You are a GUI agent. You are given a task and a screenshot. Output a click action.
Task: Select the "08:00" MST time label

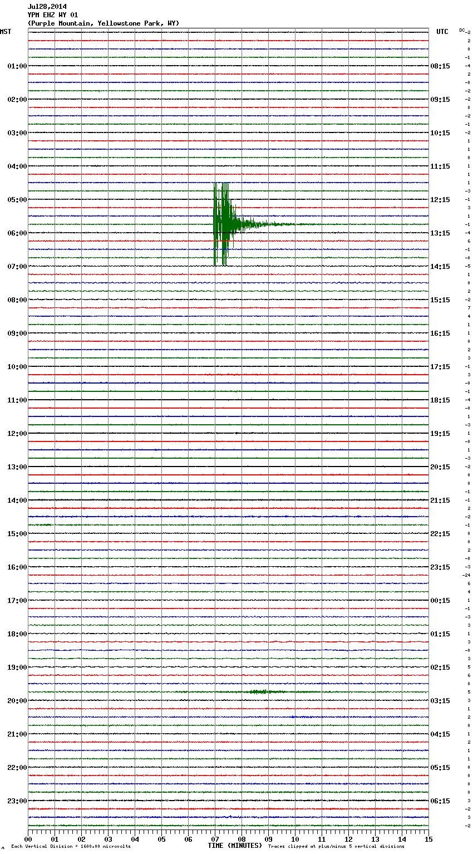coord(17,300)
